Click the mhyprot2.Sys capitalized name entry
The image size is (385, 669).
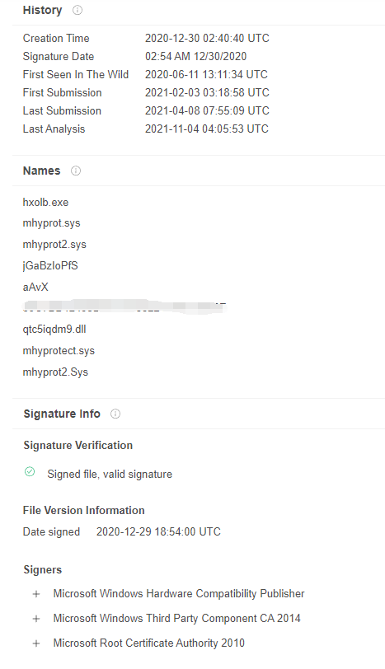pyautogui.click(x=55, y=372)
